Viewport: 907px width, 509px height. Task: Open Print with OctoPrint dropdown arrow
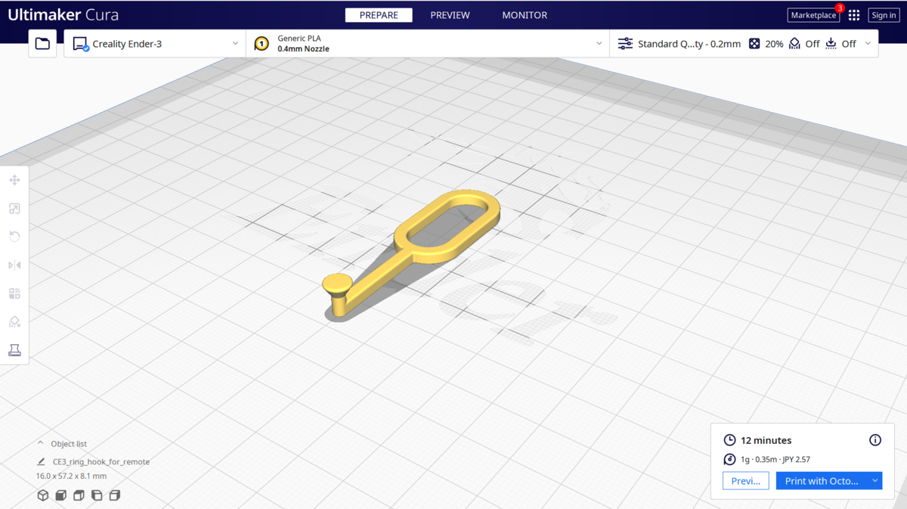[x=874, y=481]
